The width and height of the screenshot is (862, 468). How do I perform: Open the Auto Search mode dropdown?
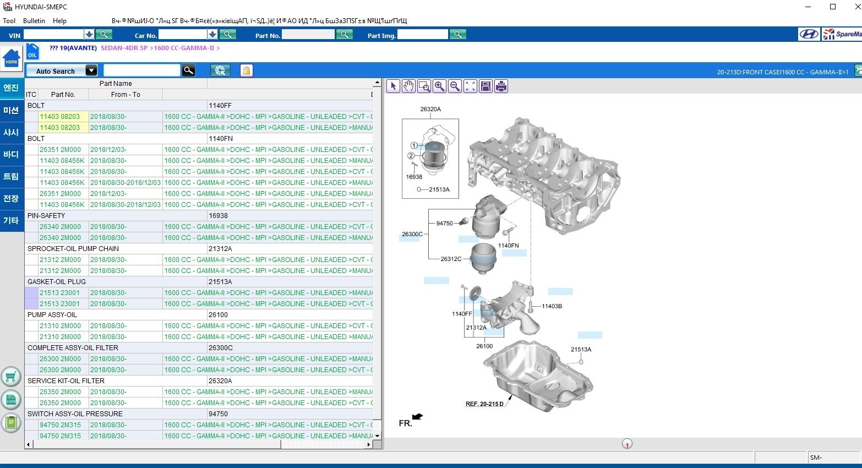coord(91,70)
